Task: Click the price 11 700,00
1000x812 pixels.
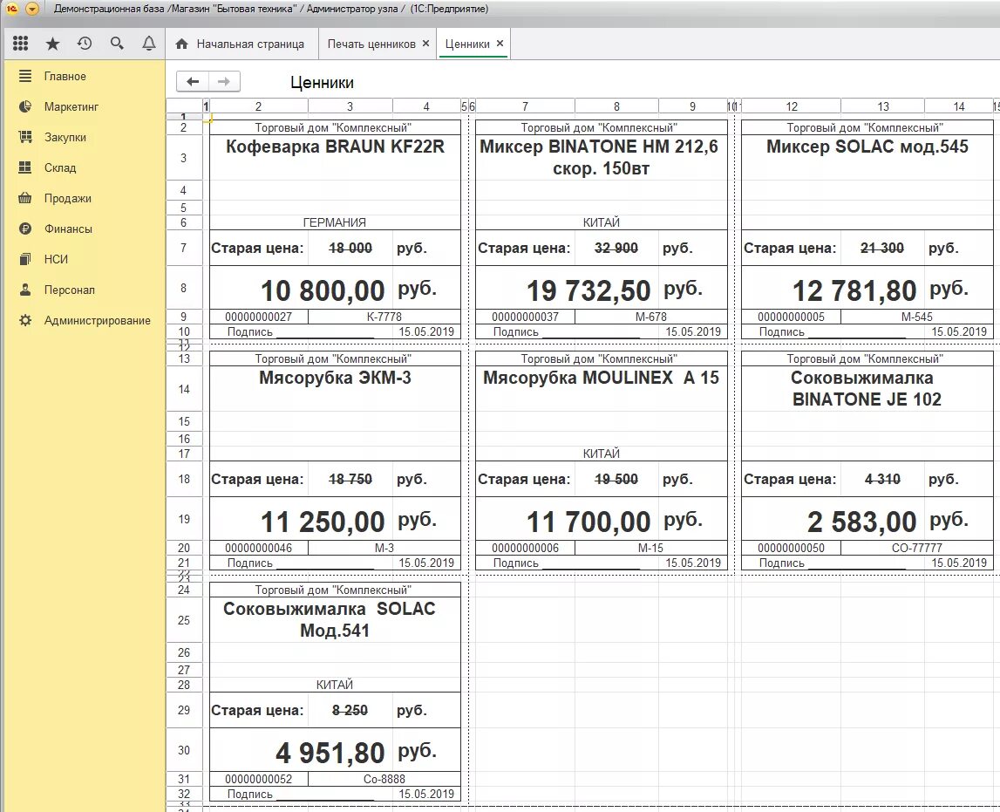Action: [x=588, y=522]
